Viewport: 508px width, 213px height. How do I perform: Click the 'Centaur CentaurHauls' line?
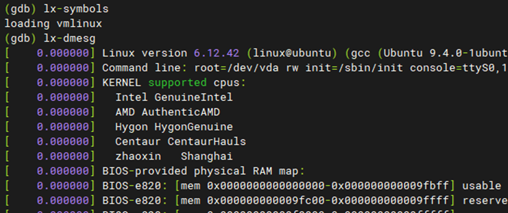pos(181,142)
